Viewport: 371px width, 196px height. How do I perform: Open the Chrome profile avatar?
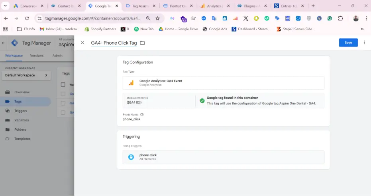click(355, 18)
